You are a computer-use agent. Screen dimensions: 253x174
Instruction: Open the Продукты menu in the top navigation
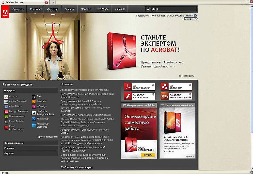(x=18, y=9)
